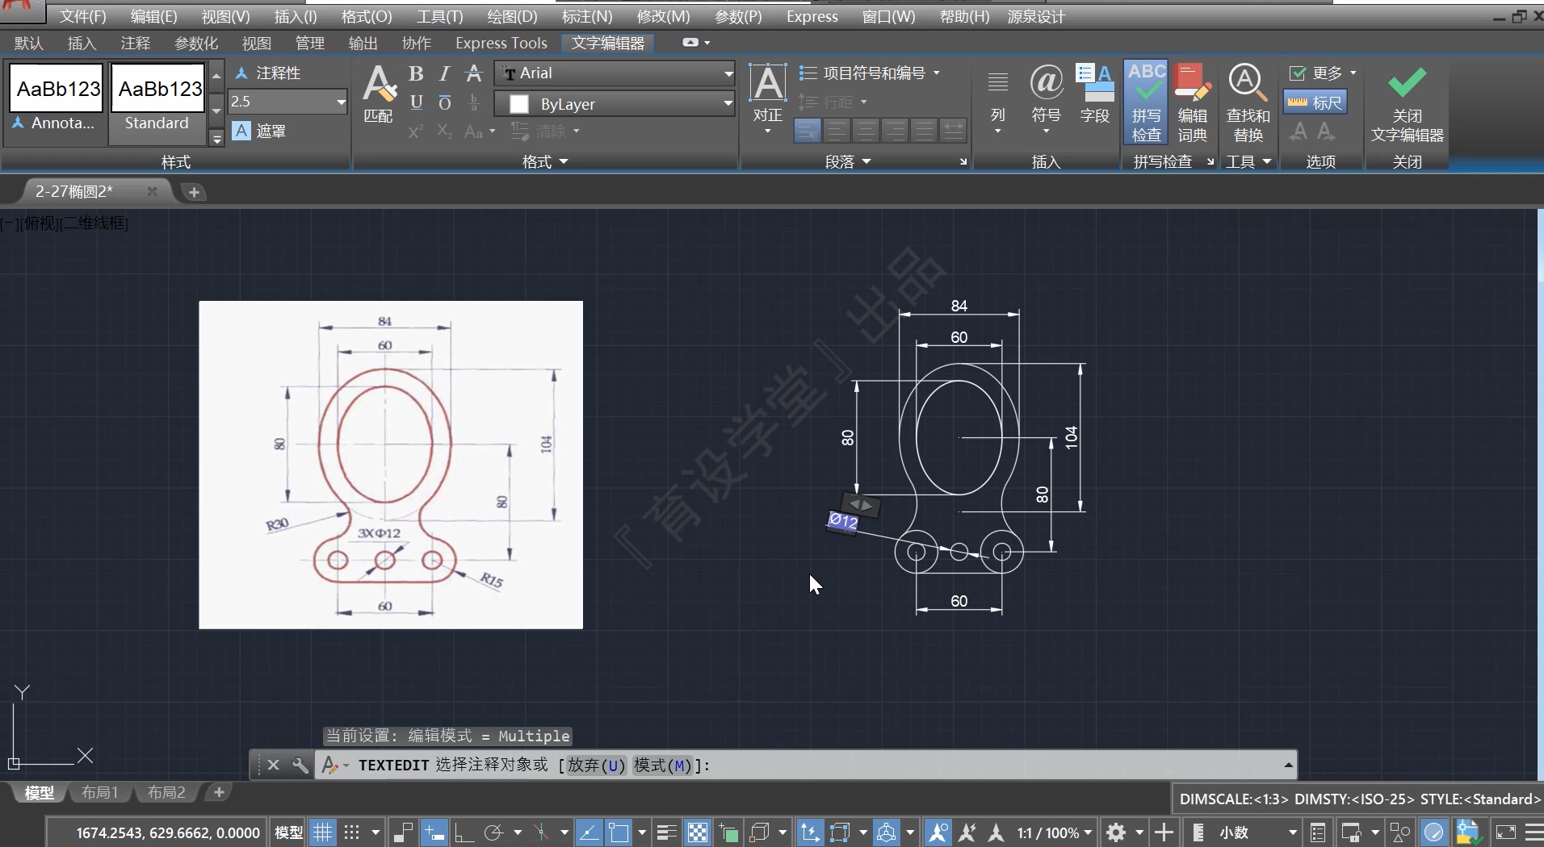This screenshot has height=847, width=1544.
Task: Select the default left paragraph alignment icon
Action: pos(808,130)
